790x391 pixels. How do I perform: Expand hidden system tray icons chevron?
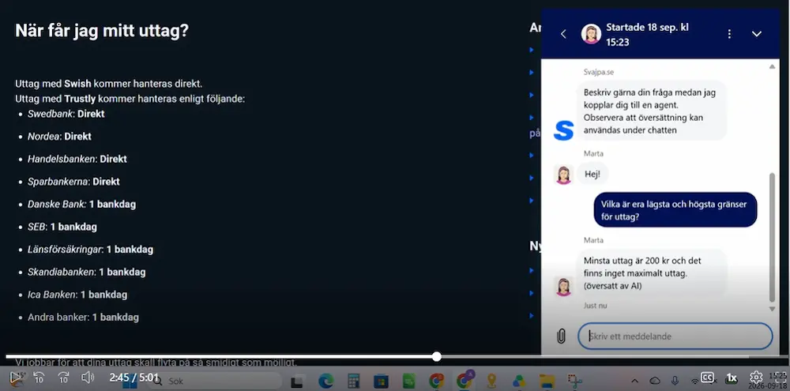[x=635, y=381]
